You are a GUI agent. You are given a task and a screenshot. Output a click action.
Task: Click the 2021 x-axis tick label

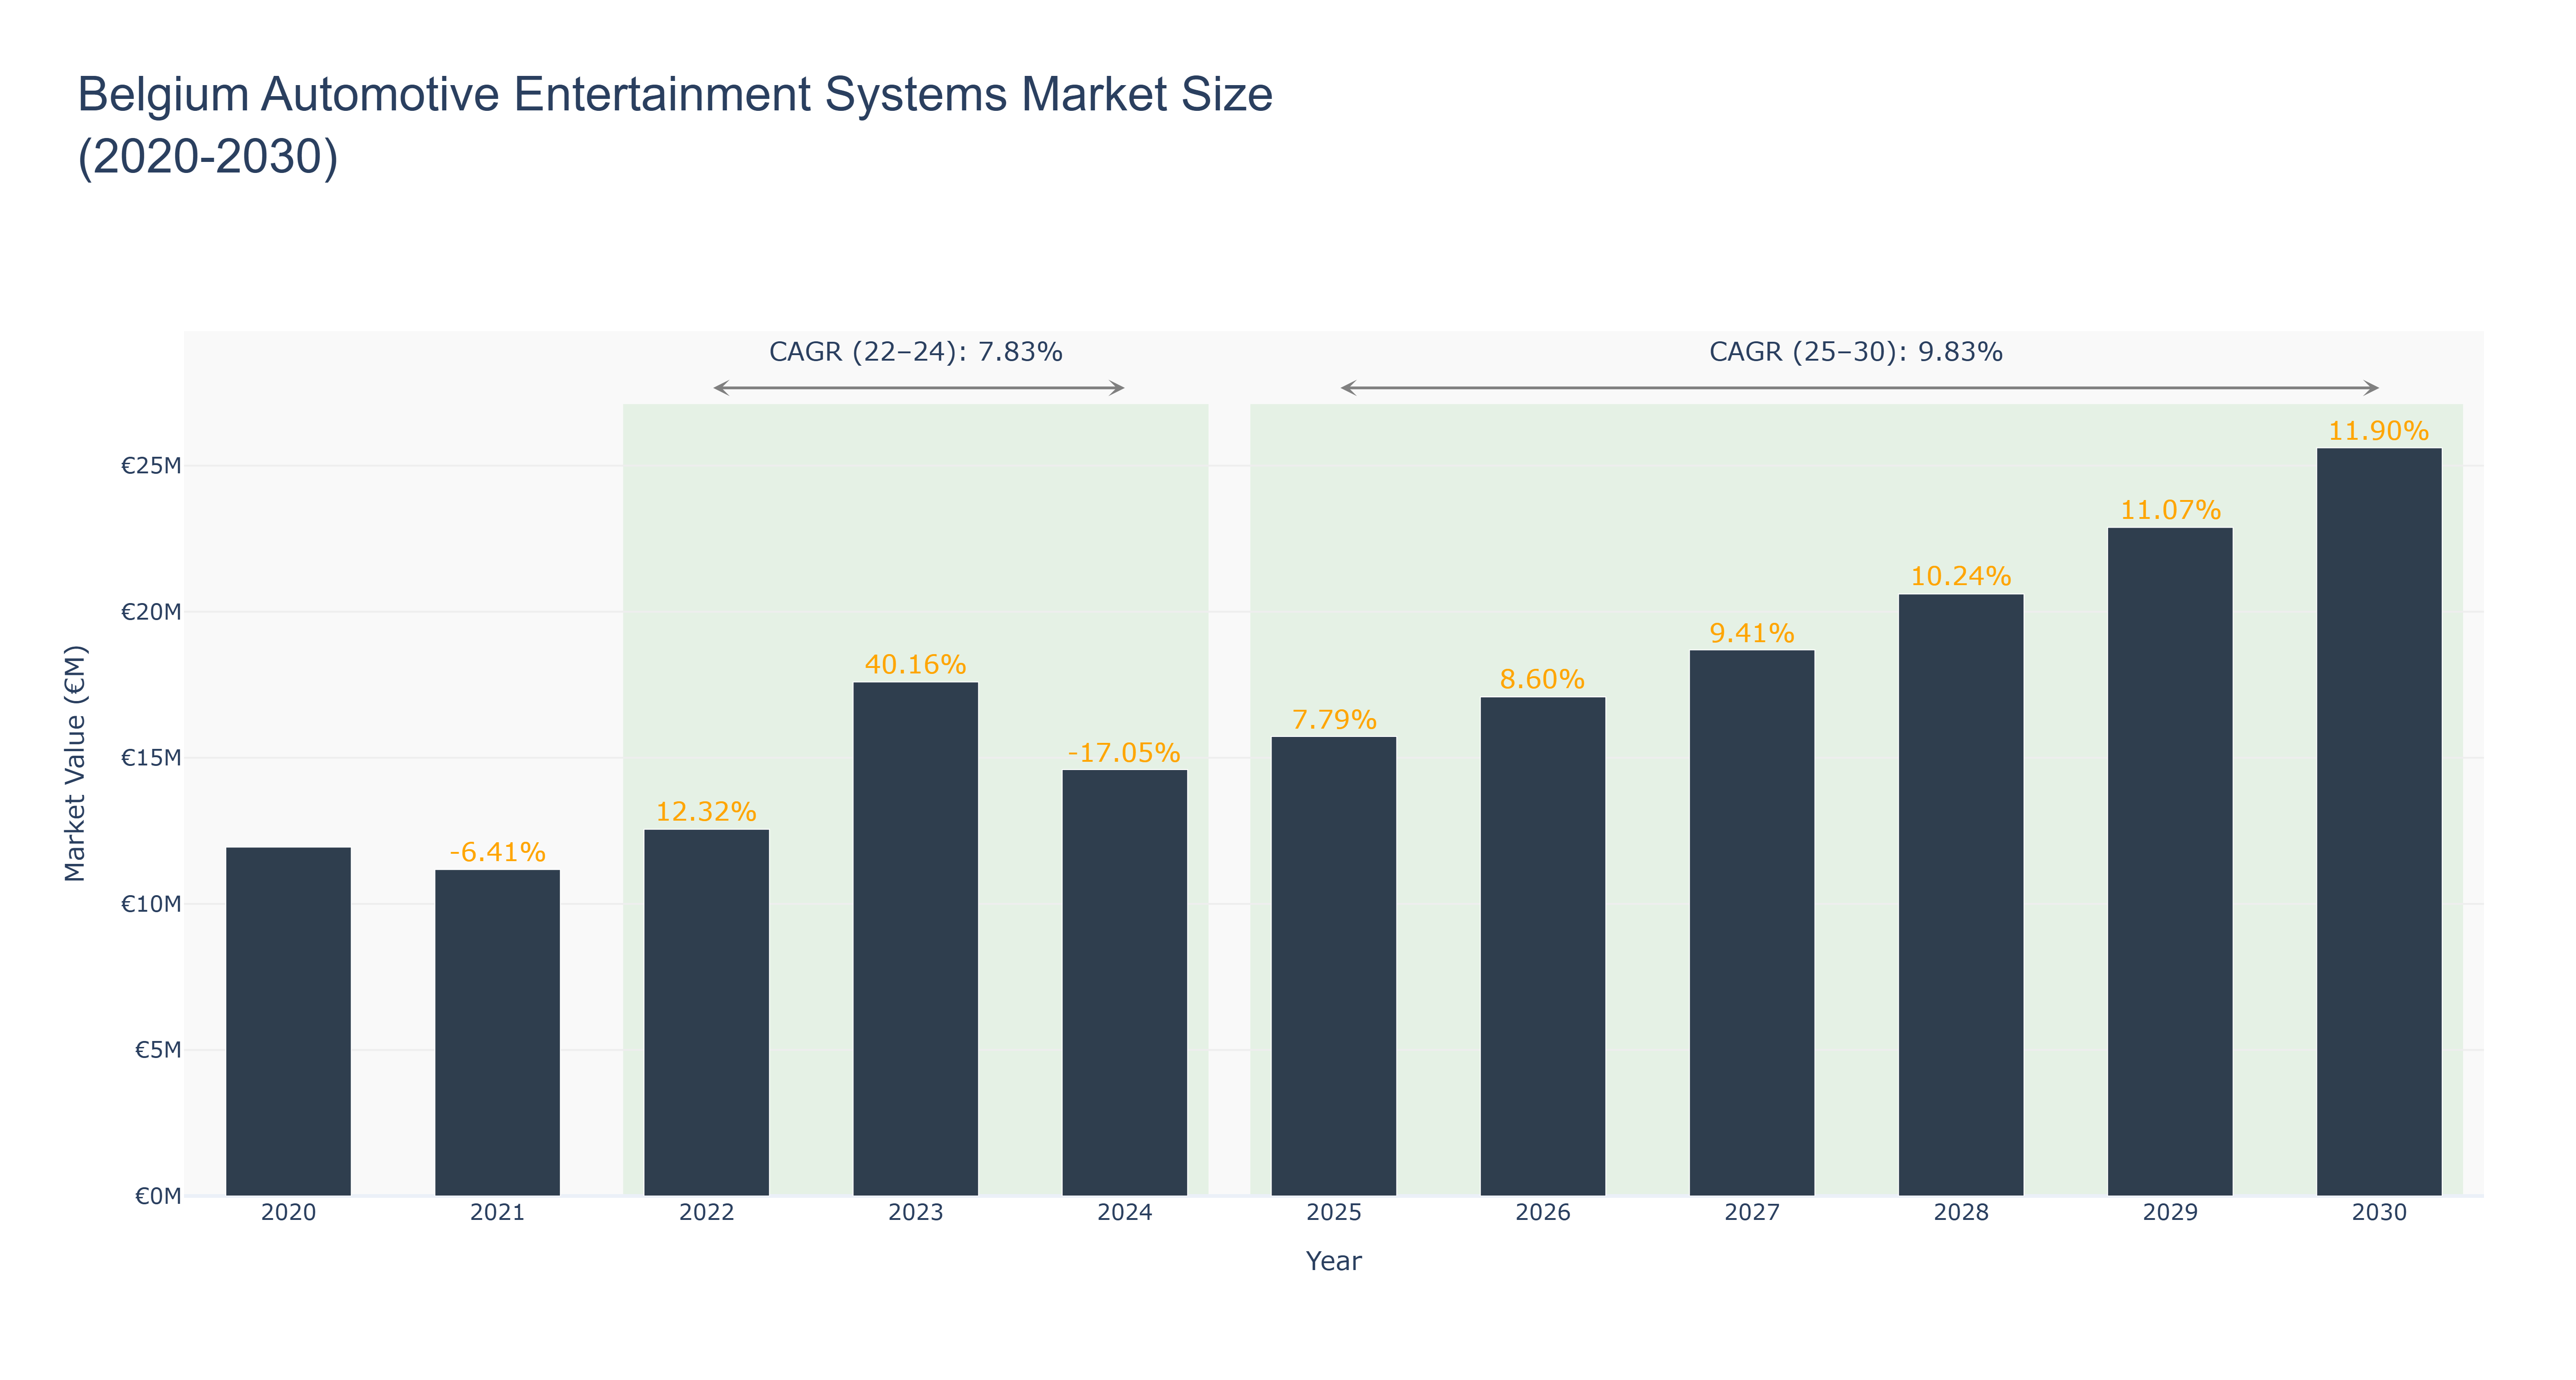click(497, 1212)
